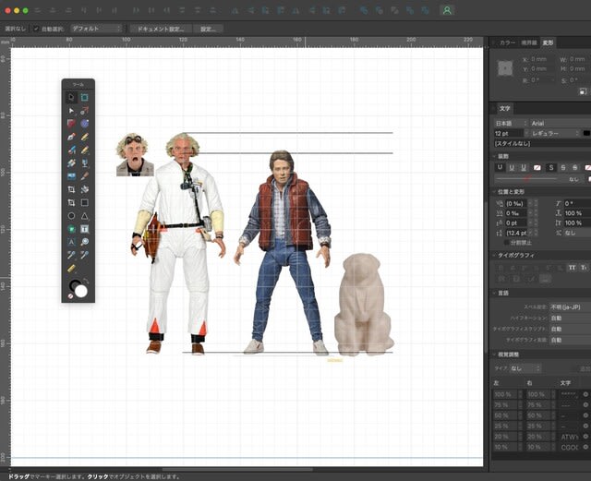
Task: Select the green Cog shape tool
Action: point(71,229)
